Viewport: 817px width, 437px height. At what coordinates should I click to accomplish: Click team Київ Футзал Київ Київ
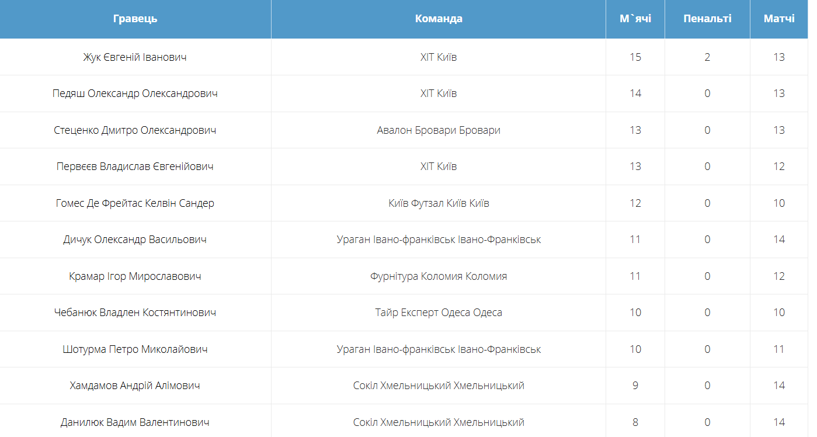point(439,203)
